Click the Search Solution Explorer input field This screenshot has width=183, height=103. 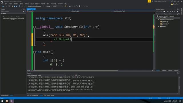166,14
